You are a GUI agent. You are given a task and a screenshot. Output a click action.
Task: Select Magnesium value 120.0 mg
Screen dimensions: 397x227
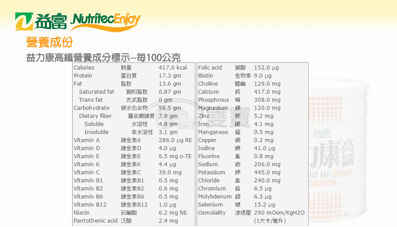click(267, 108)
